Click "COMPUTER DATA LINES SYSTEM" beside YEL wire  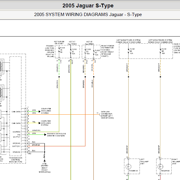pyautogui.click(x=46, y=123)
